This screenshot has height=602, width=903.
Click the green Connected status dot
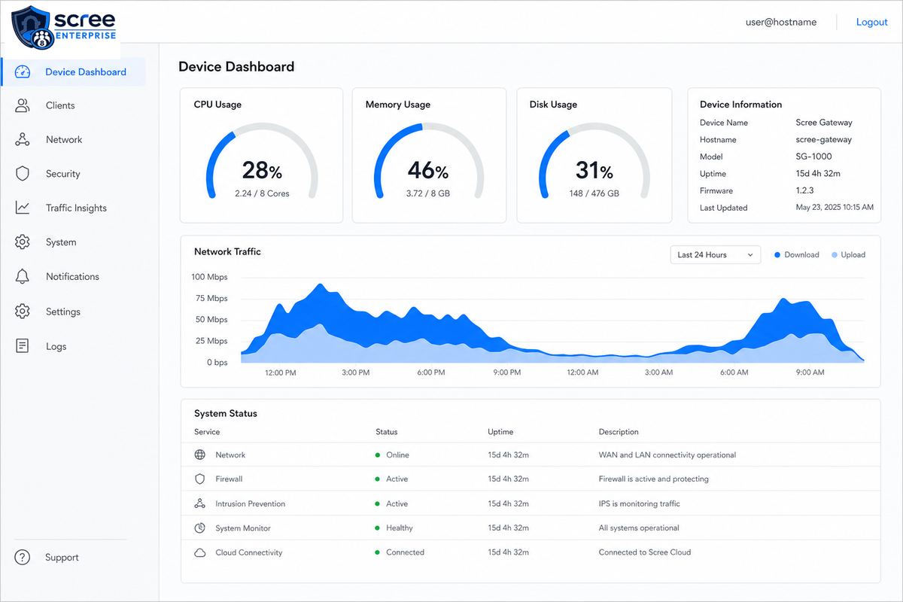pyautogui.click(x=378, y=552)
